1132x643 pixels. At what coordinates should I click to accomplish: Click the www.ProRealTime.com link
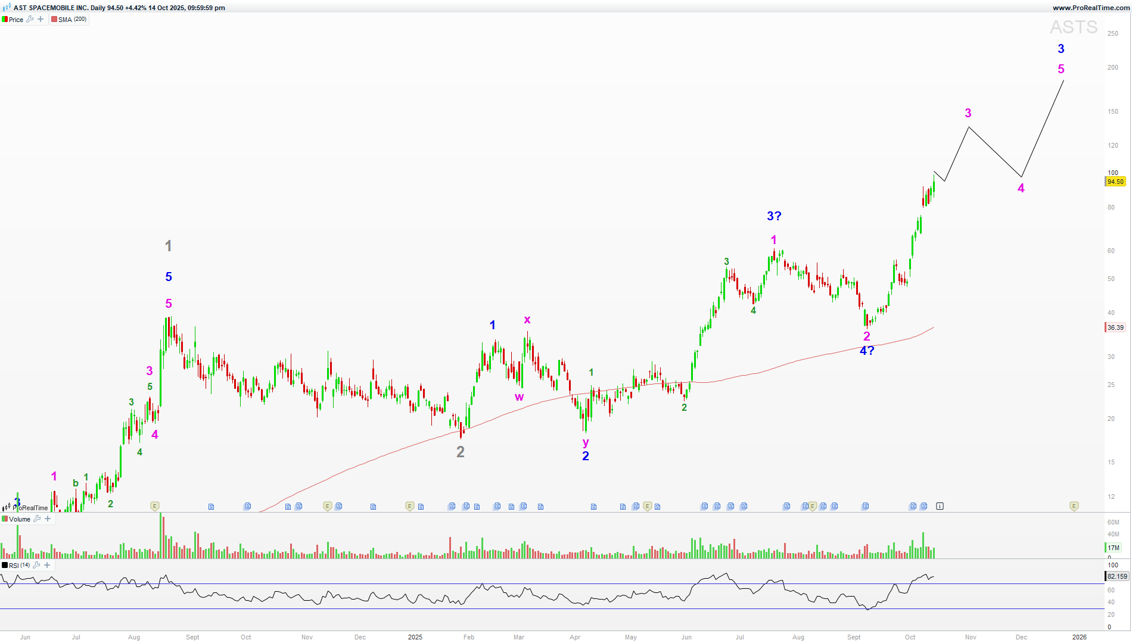tap(1090, 8)
